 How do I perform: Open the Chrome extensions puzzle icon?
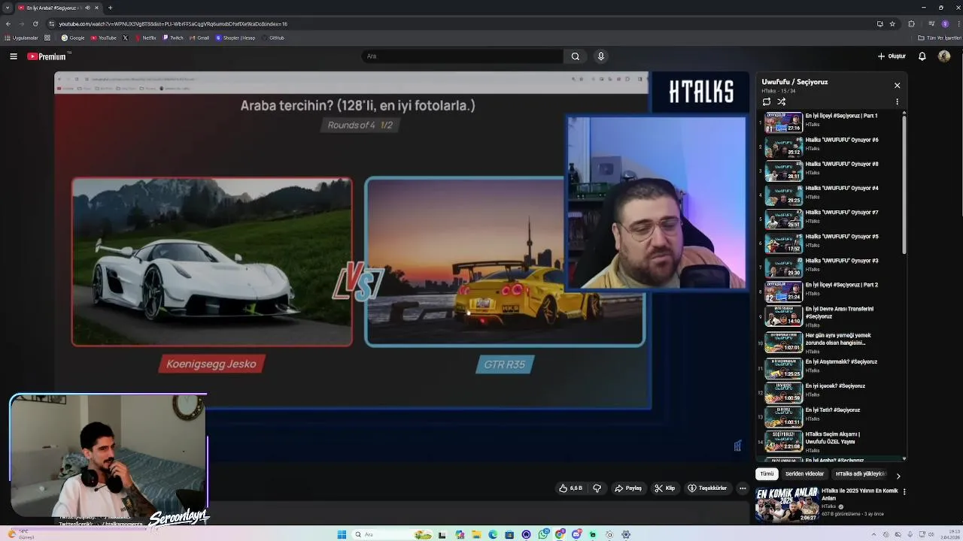click(x=912, y=23)
